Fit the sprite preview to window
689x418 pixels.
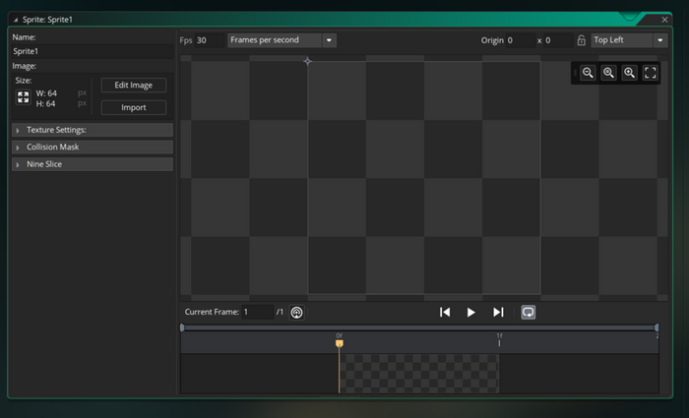651,73
